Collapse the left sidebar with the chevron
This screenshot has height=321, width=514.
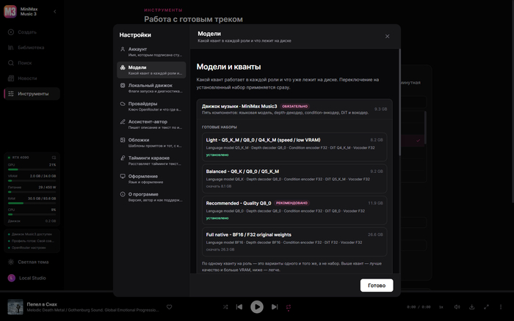pyautogui.click(x=55, y=12)
